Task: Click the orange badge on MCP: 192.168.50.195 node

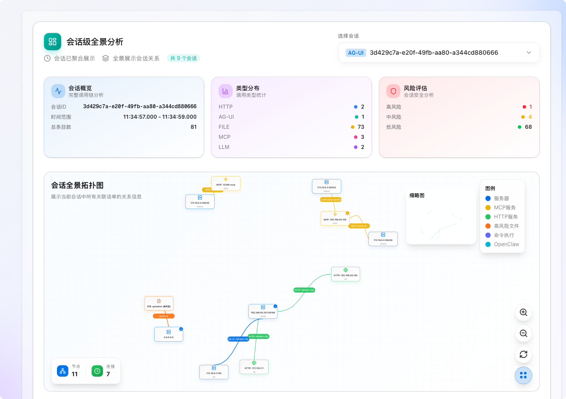Action: pyautogui.click(x=347, y=212)
